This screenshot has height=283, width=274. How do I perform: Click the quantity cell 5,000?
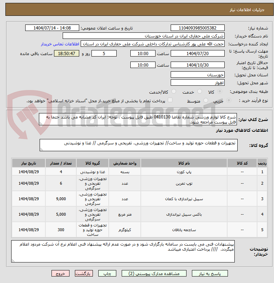(x=61, y=215)
